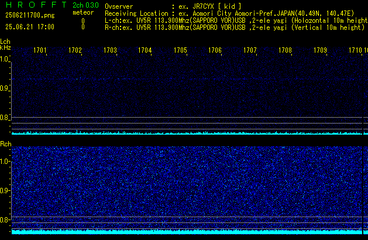Click the 'R-ch:ex. UV5R' antenna description line
The width and height of the screenshot is (368, 240).
coord(235,28)
